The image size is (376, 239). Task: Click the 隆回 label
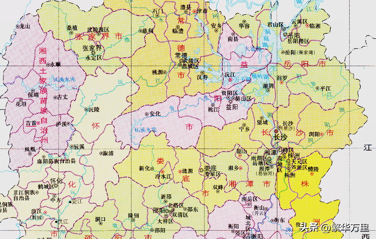(133, 215)
